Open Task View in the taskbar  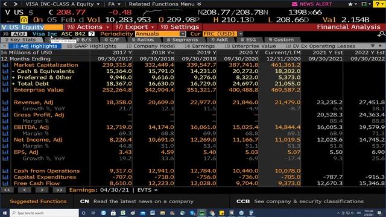tap(93, 213)
